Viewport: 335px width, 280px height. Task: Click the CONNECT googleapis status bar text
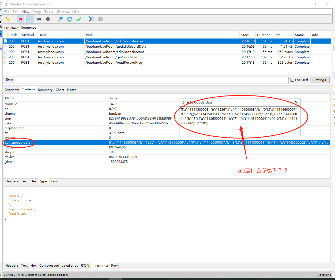pos(36,275)
